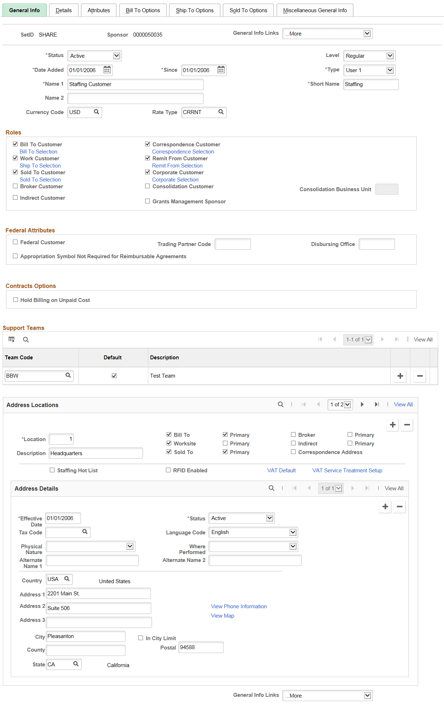Open Address Details Status dropdown
Image resolution: width=444 pixels, height=704 pixels.
click(x=242, y=518)
